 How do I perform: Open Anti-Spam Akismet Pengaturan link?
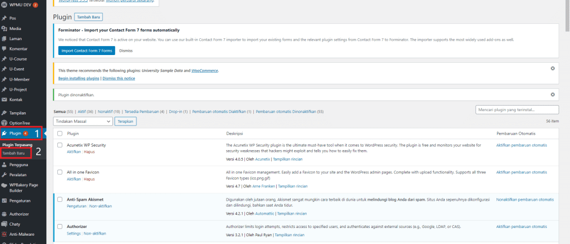[76, 206]
